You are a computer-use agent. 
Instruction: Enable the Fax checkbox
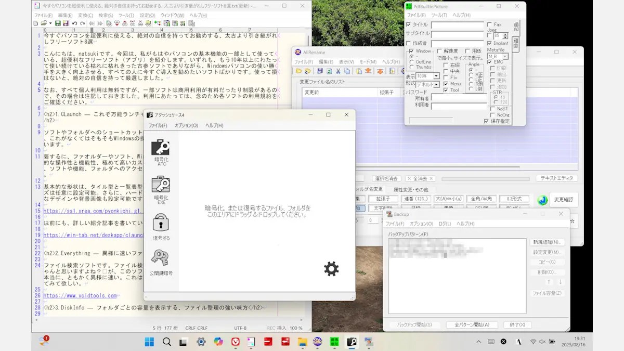click(x=490, y=24)
